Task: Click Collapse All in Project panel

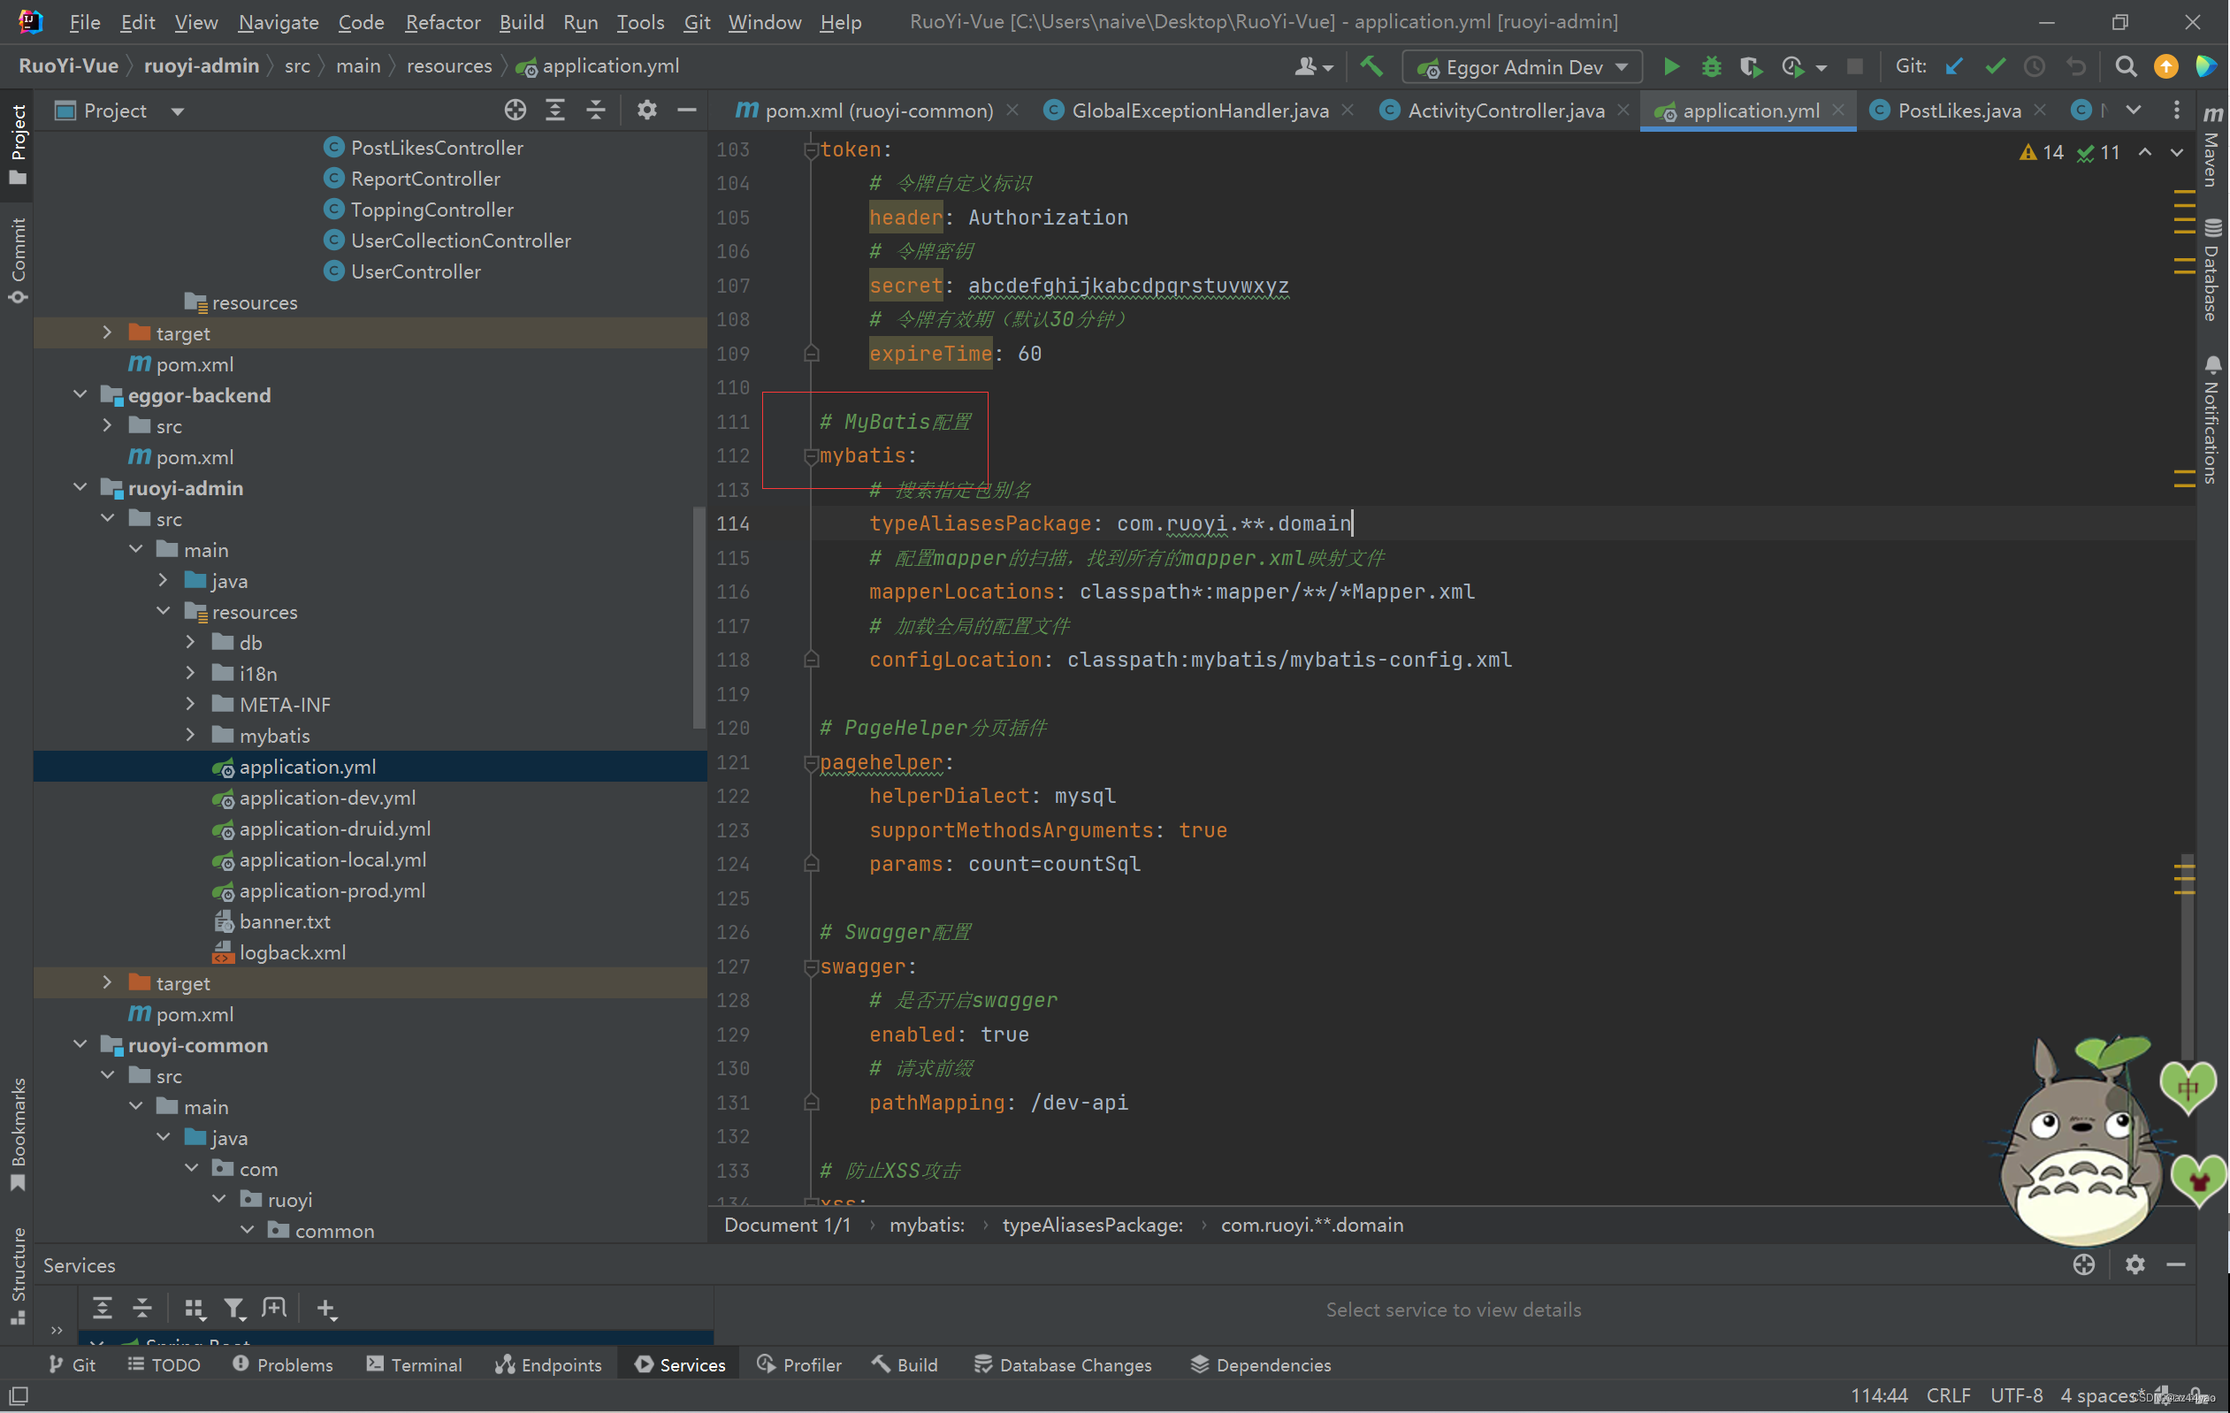Action: (595, 111)
